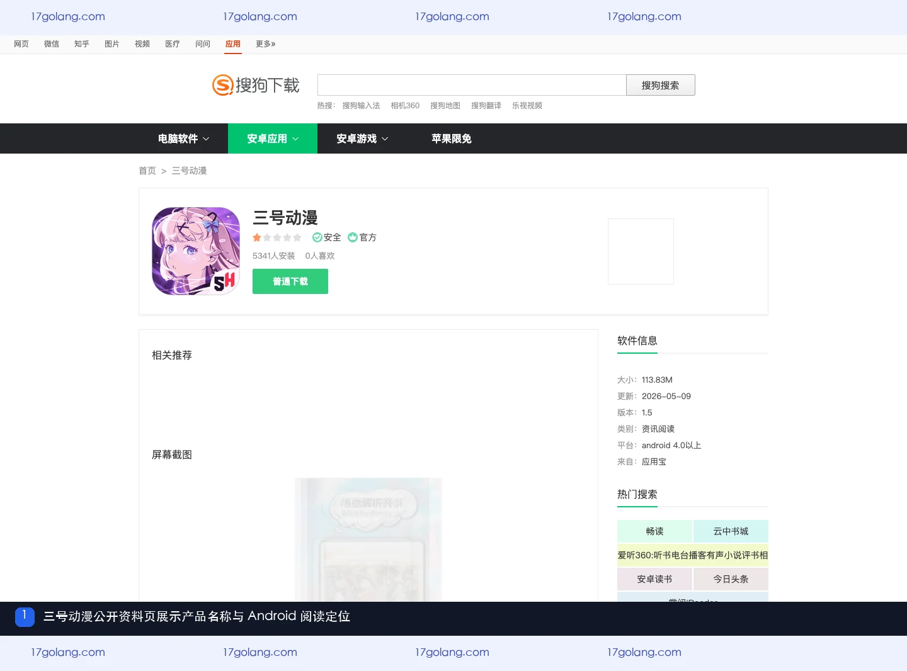
Task: Click the Sogou Download logo
Action: click(x=256, y=85)
